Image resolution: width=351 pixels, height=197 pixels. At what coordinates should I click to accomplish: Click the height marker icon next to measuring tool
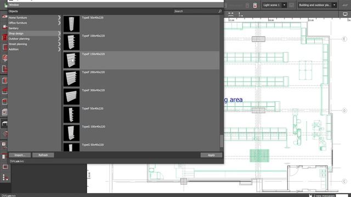240,14
